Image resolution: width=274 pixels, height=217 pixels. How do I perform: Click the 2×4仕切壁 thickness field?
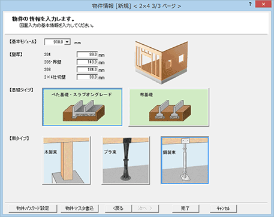pos(88,77)
